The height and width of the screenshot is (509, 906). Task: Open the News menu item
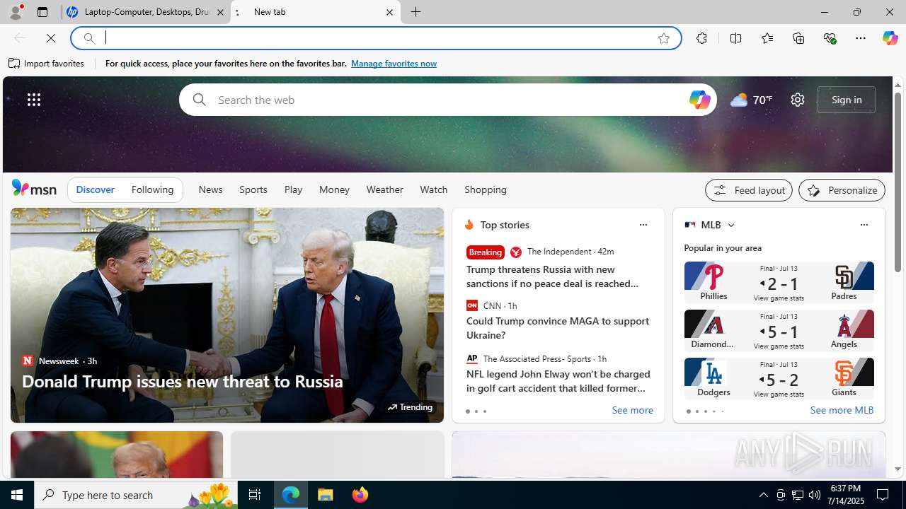coord(210,189)
